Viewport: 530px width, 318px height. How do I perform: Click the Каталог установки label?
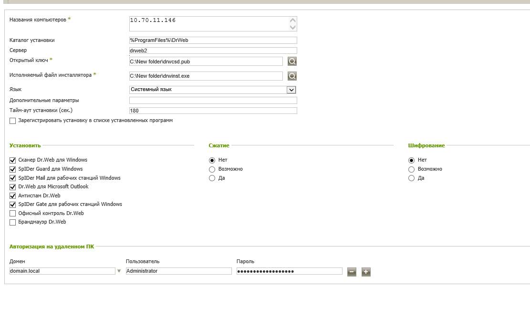click(x=32, y=40)
